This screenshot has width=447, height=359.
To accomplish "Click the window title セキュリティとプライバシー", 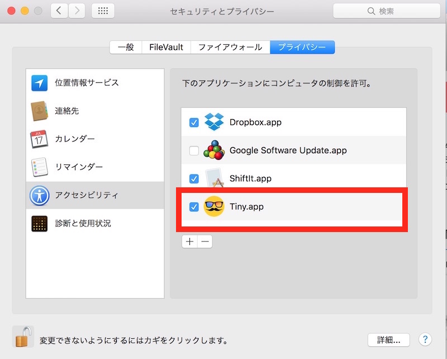I will [x=222, y=11].
